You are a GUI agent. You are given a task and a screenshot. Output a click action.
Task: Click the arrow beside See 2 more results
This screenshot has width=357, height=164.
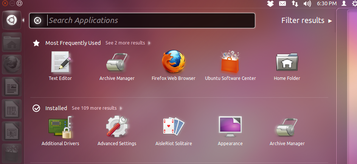pos(149,43)
